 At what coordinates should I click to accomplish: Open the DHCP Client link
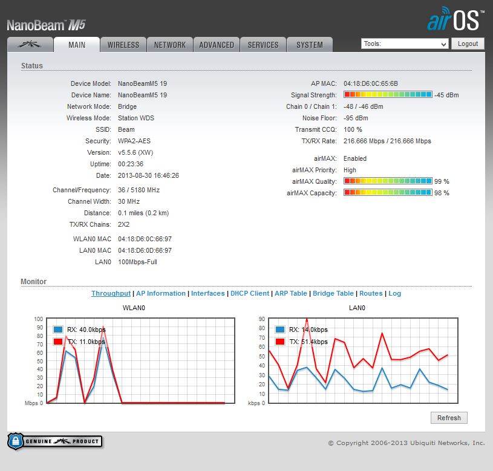pyautogui.click(x=250, y=293)
